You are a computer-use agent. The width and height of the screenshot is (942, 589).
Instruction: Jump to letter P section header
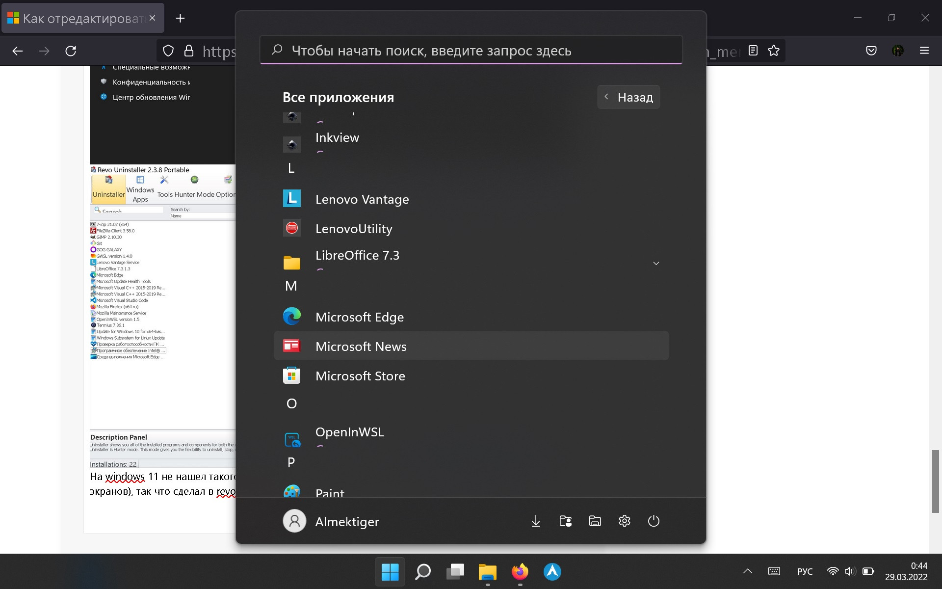coord(291,462)
